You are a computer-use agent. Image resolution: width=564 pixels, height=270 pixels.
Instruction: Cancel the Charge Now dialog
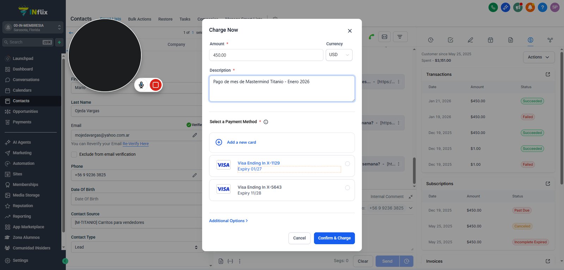[299, 238]
